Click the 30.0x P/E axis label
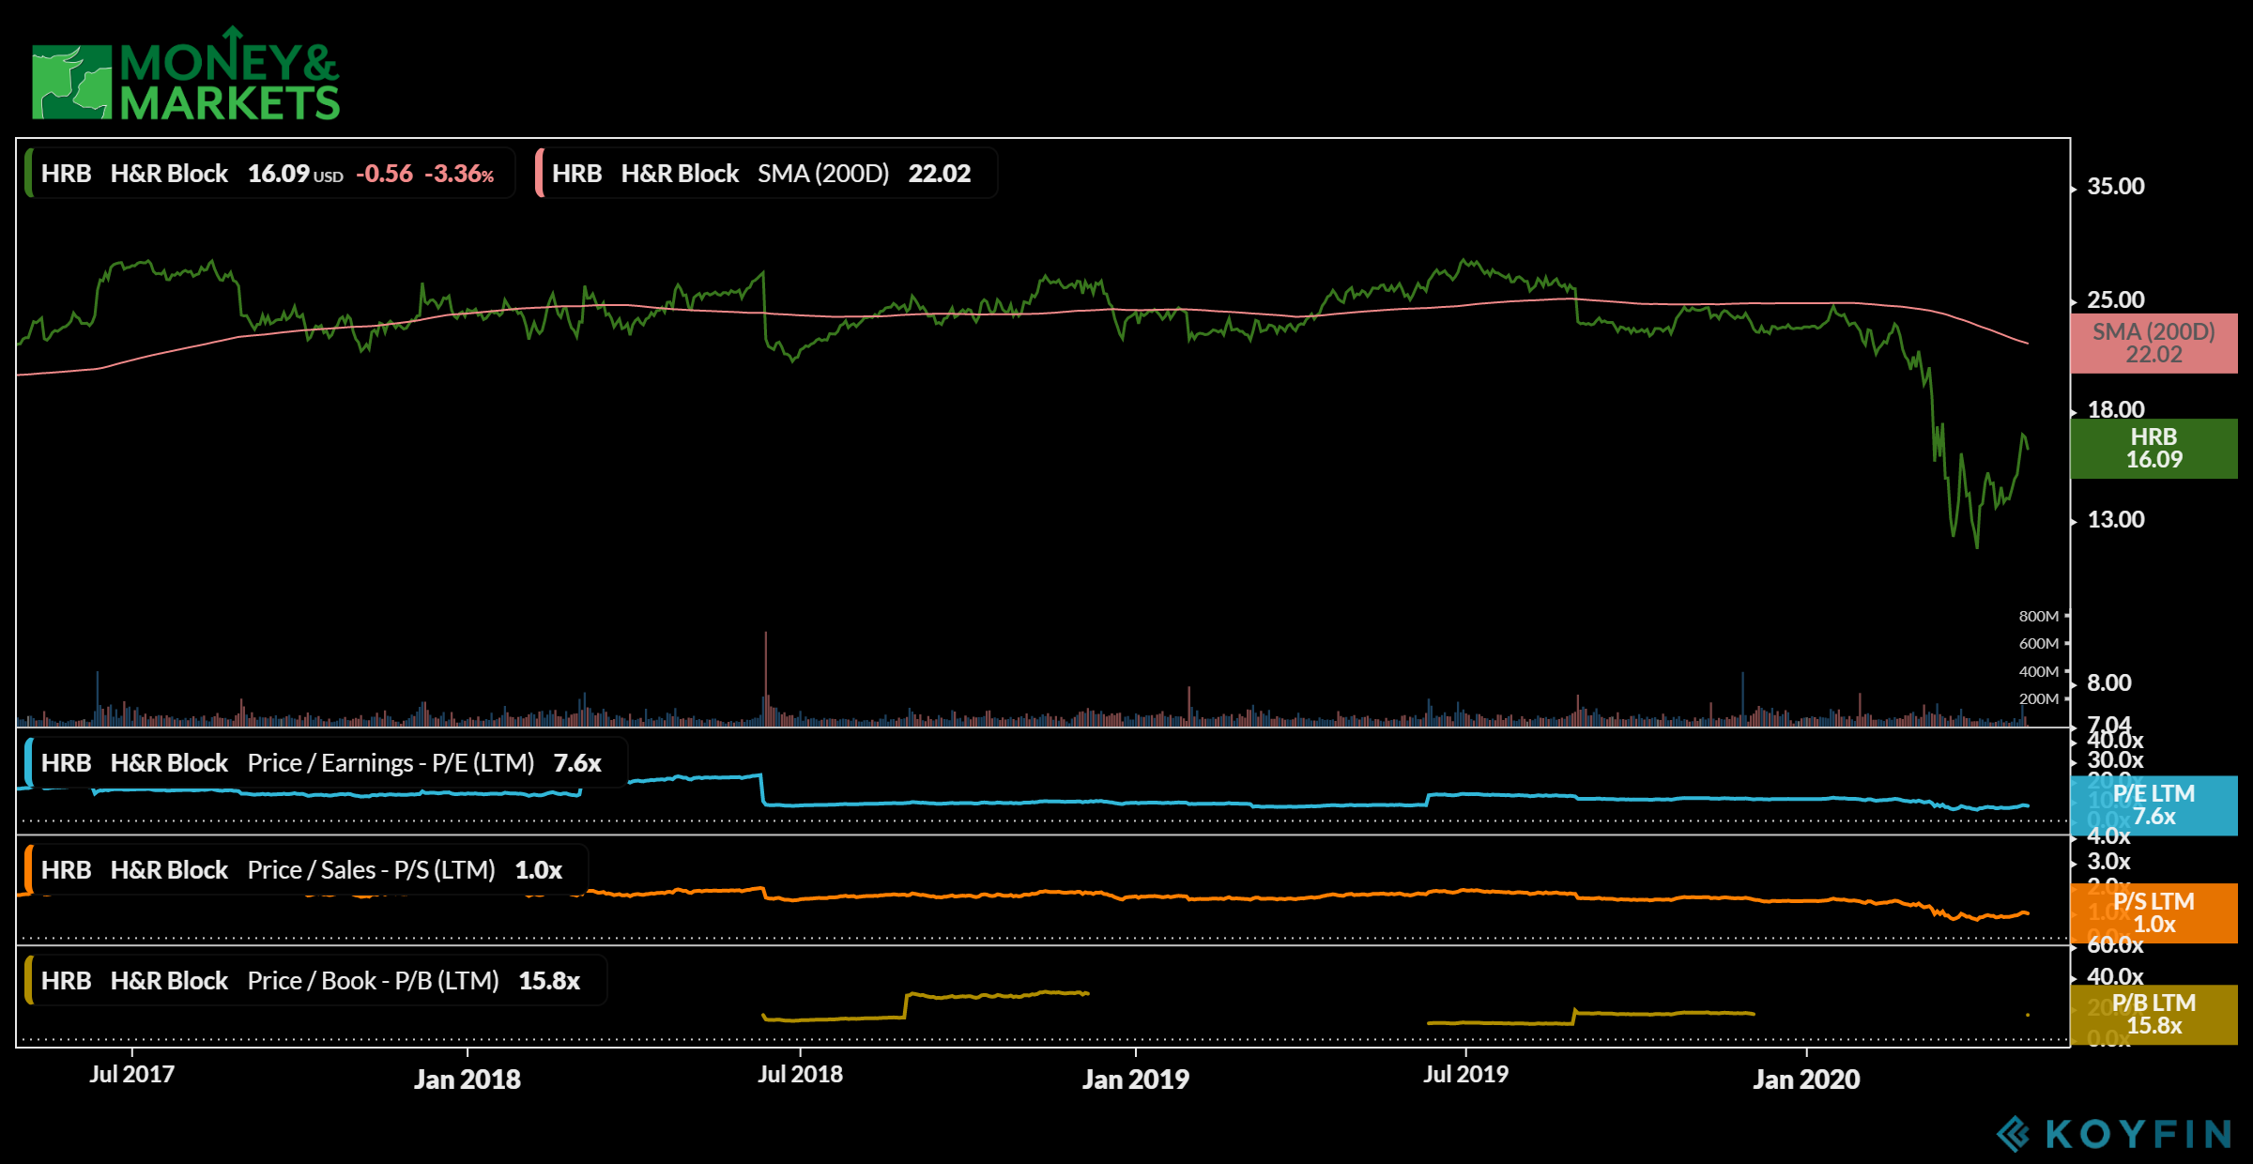 pos(2115,761)
